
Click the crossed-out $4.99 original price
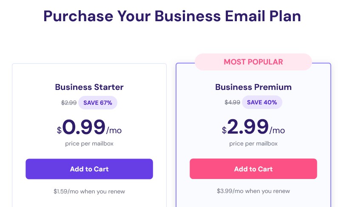click(x=232, y=102)
